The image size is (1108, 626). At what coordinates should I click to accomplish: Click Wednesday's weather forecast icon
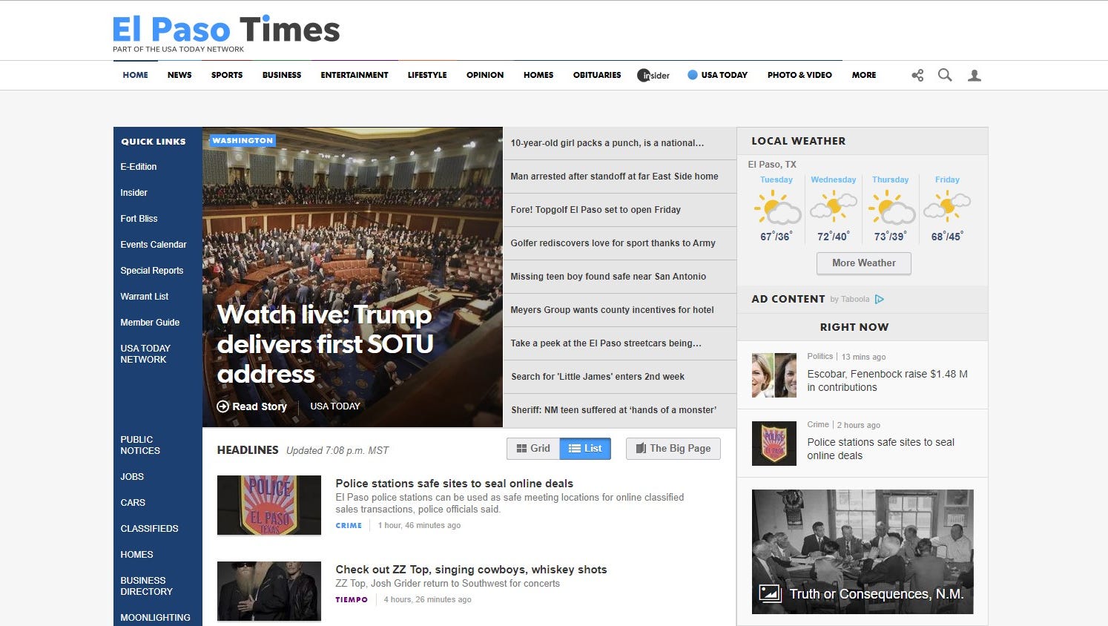tap(834, 207)
